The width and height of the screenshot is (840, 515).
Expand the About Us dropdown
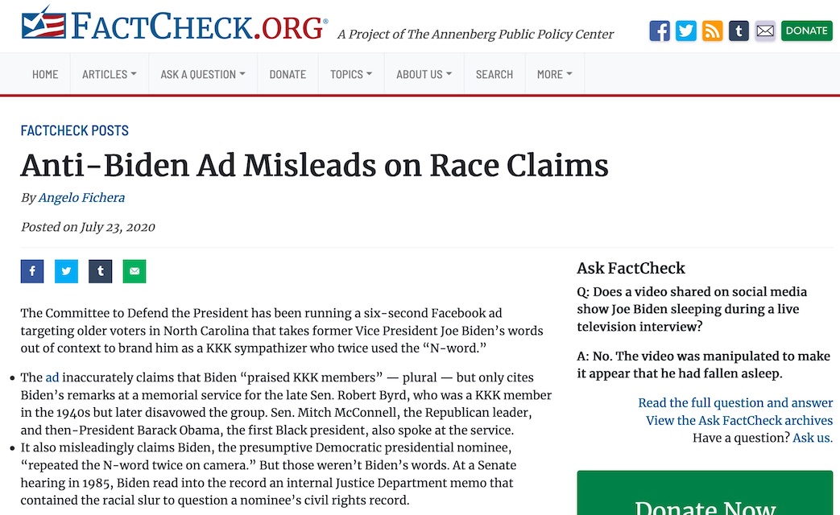(424, 74)
